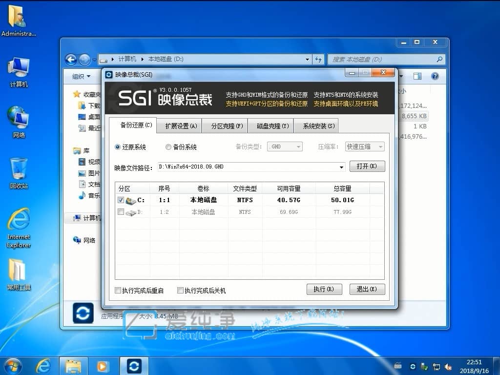Screen dimensions: 500x375
Task: Open the 磁盘克隆 tab
Action: 271,125
